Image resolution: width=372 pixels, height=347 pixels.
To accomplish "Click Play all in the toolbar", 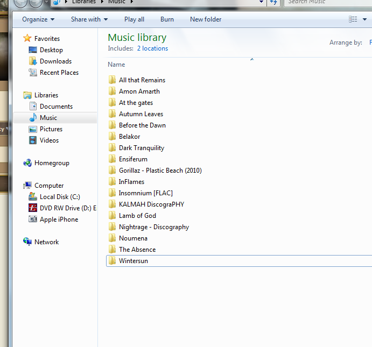I will point(134,19).
